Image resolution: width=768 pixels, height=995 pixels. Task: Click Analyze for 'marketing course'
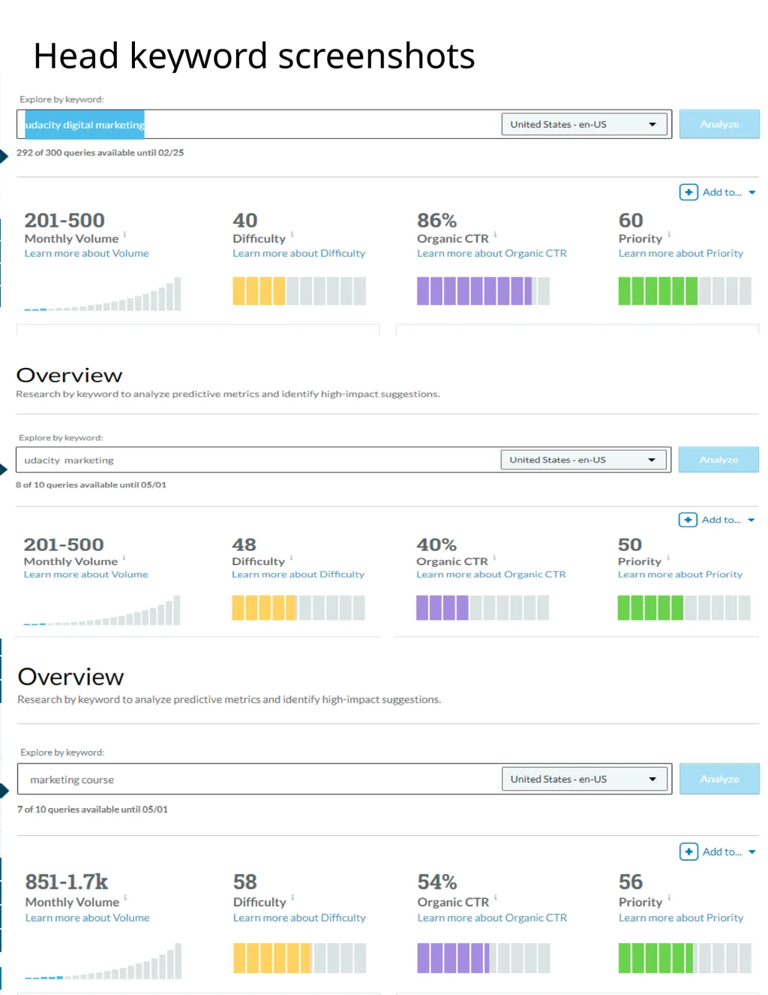719,779
